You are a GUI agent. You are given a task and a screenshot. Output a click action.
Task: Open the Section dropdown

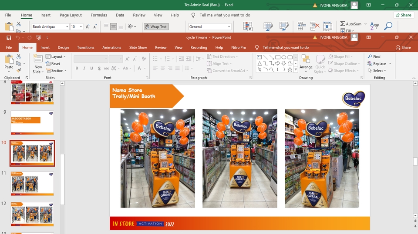click(56, 70)
